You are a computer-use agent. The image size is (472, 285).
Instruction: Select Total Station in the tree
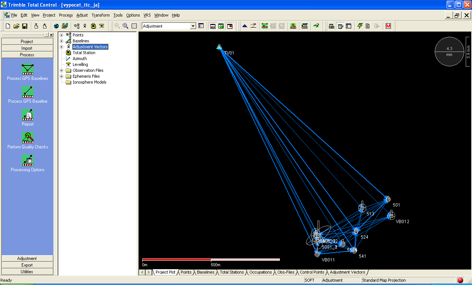[84, 53]
